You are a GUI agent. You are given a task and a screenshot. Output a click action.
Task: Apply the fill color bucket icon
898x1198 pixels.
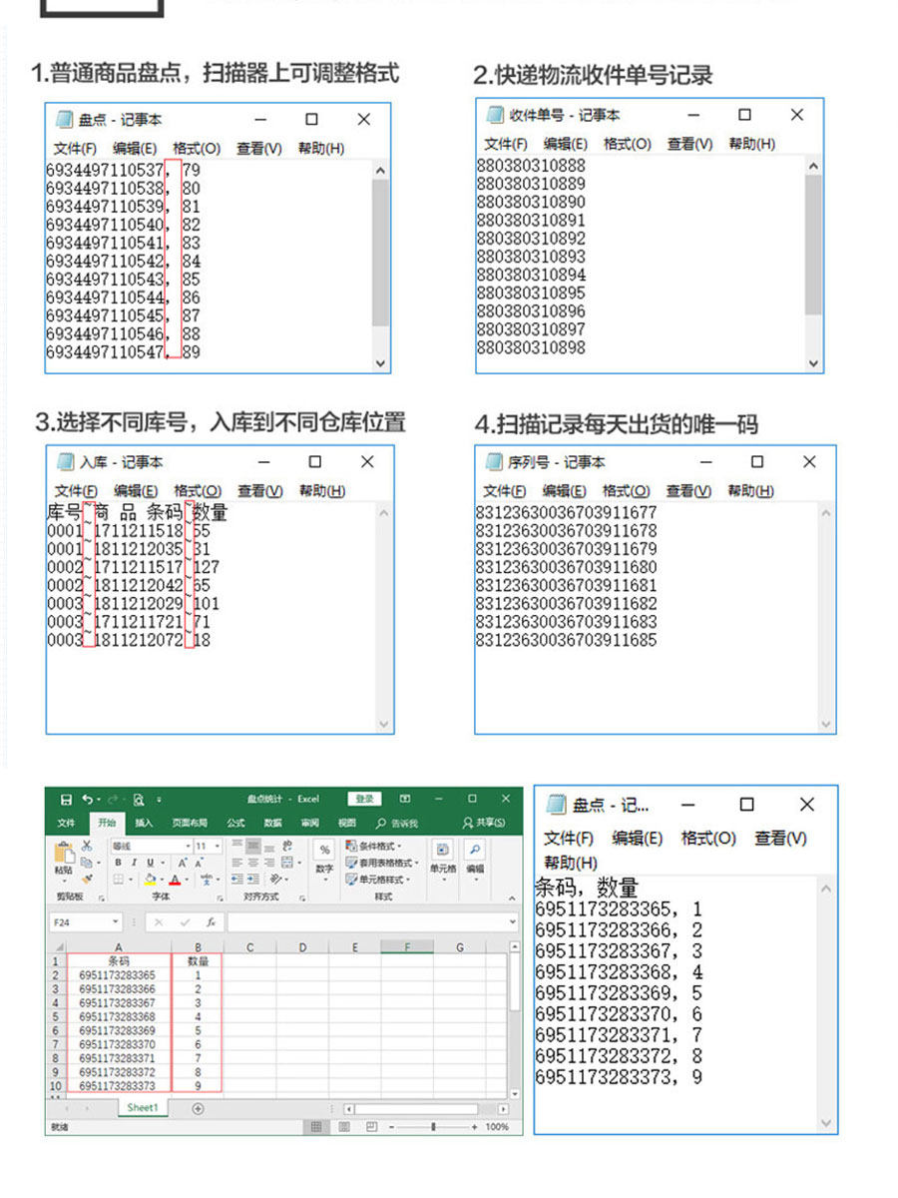[x=150, y=880]
